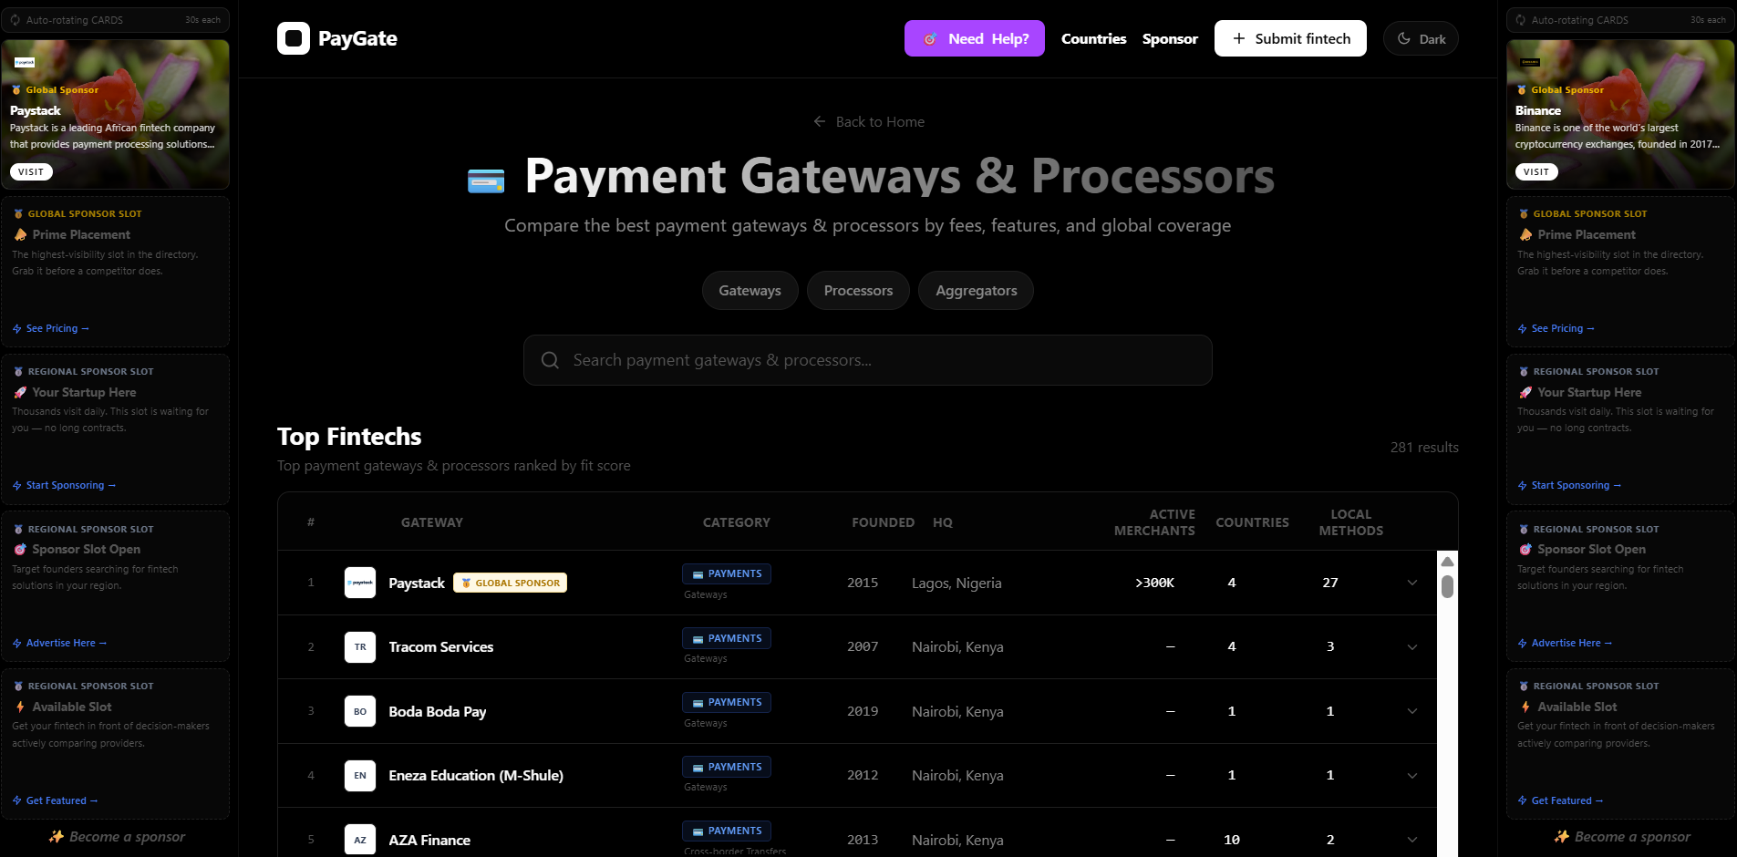Click the GLOBAL SPONSOR badge beside Paystack
The width and height of the screenshot is (1737, 857).
point(510,583)
